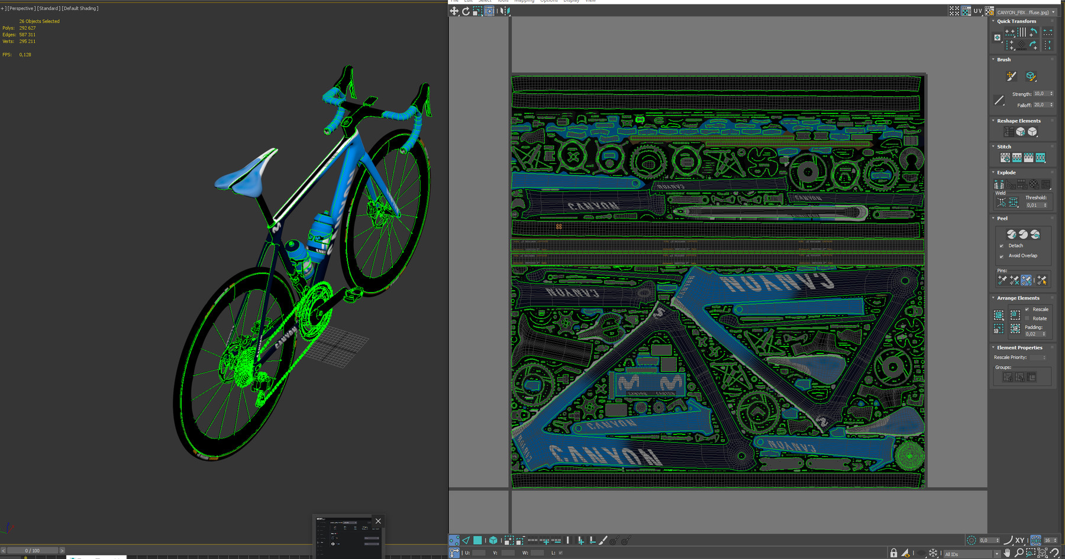Click the Flatten by Polygon Angle icon
Screen dimensions: 1065x559
point(1011,184)
